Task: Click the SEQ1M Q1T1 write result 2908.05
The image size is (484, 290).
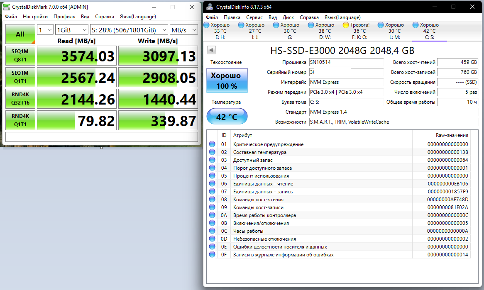Action: click(158, 78)
